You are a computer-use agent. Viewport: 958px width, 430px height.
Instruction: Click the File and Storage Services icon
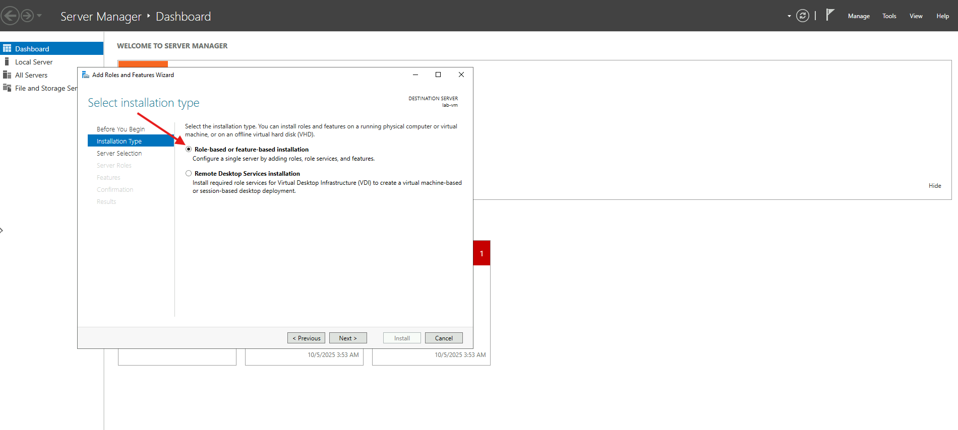[x=7, y=88]
